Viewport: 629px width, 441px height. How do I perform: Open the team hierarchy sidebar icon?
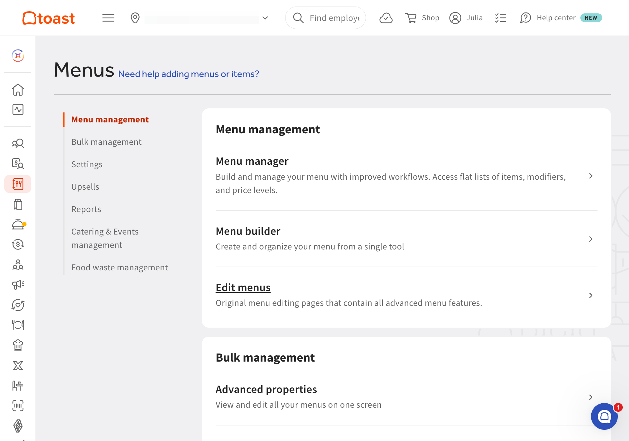tap(18, 265)
